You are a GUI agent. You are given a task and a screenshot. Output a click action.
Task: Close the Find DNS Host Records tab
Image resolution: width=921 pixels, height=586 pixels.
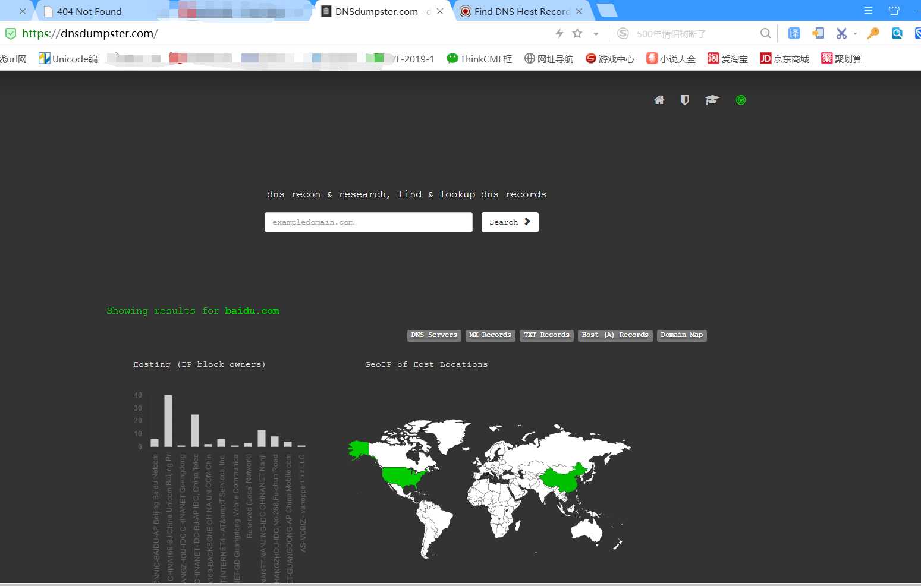(579, 11)
